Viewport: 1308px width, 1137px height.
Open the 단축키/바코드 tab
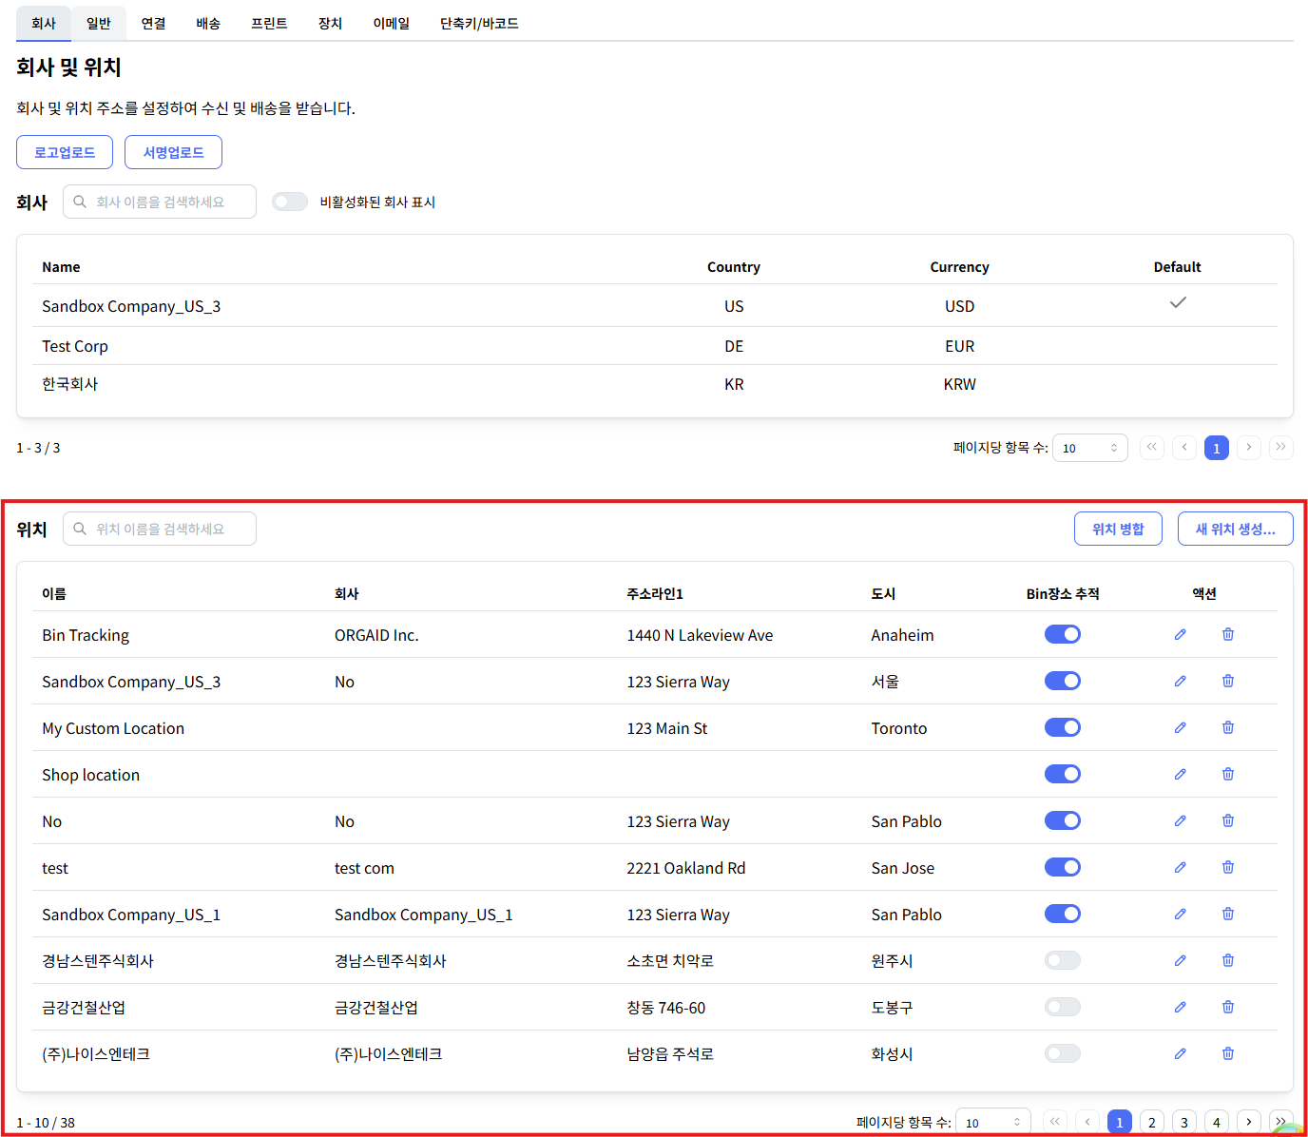480,23
